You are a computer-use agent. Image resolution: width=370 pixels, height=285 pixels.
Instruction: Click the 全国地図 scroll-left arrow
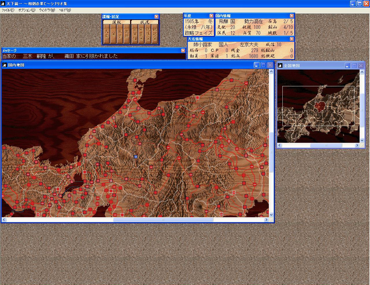pyautogui.click(x=279, y=145)
